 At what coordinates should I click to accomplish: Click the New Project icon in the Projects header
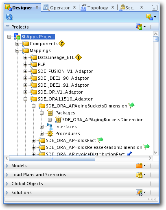click(x=139, y=26)
